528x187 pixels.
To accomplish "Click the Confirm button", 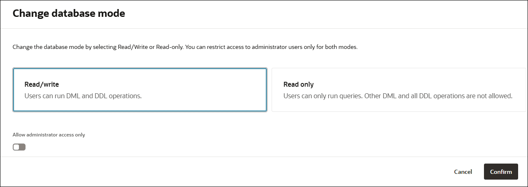I will (x=501, y=172).
